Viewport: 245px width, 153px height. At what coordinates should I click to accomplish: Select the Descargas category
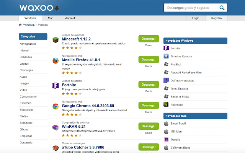(26, 70)
